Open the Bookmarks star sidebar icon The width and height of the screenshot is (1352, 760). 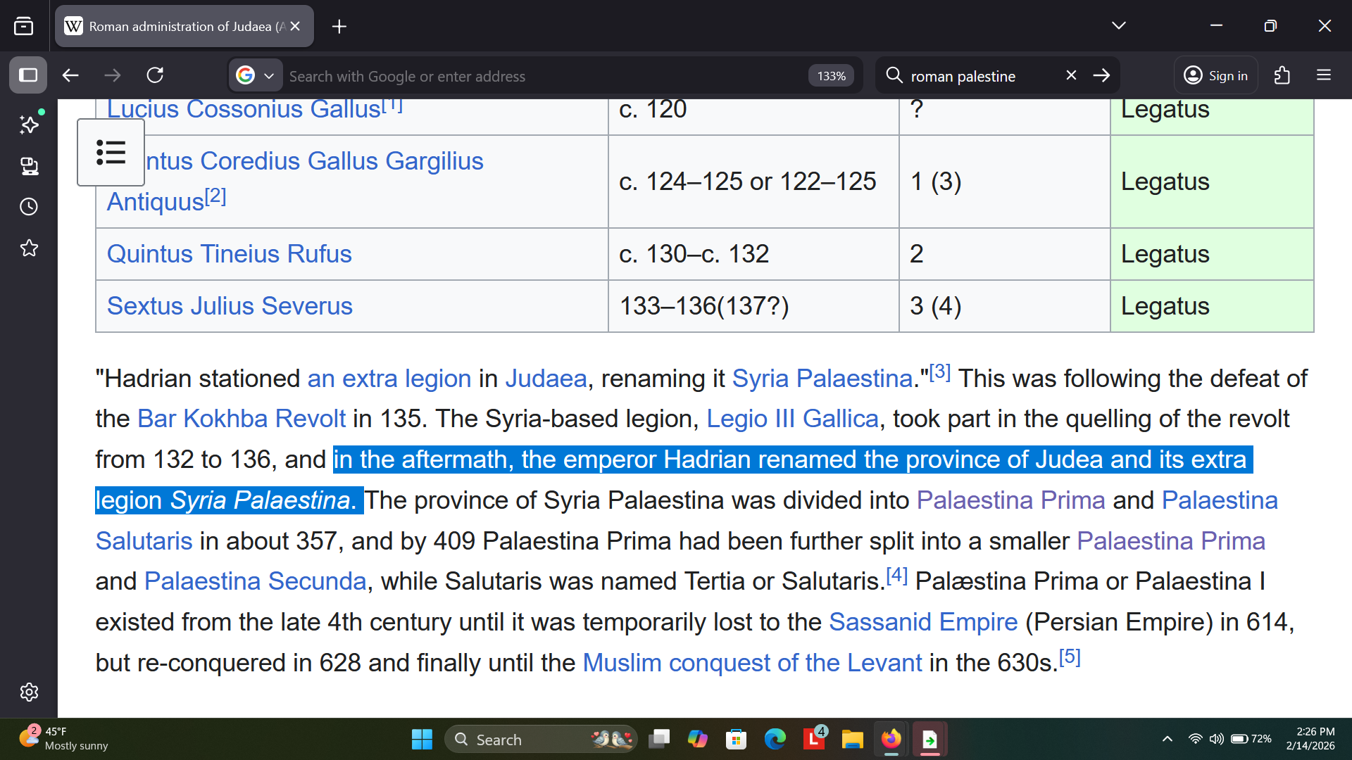click(29, 248)
